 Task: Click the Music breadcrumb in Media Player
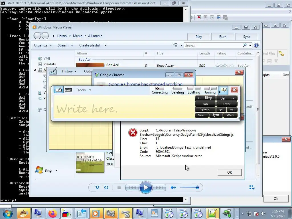tap(78, 36)
